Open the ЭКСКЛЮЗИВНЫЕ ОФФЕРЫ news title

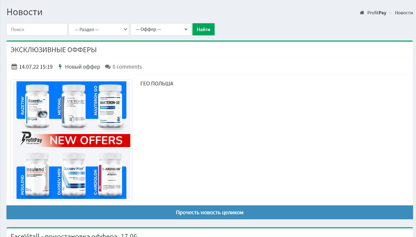click(54, 50)
